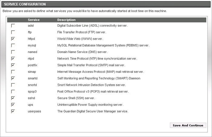Disable the ups monitoring checkbox

pos(13,105)
